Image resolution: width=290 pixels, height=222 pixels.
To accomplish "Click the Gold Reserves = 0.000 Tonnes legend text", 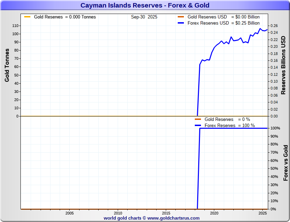I will (x=65, y=17).
